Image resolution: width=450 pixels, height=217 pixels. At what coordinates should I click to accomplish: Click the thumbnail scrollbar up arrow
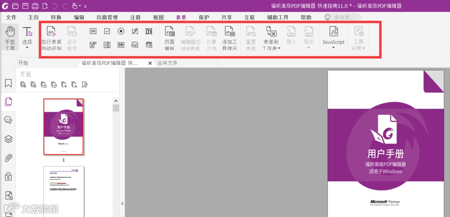116,101
